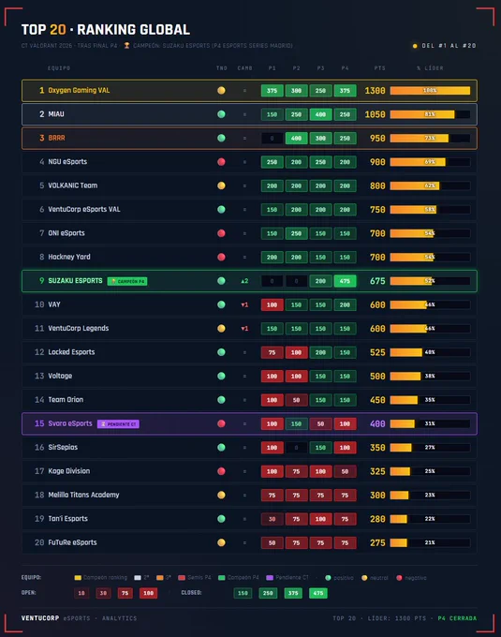This screenshot has height=637, width=501.
Task: Click the 52% leader bar for SUZAKU ESPORTS
Action: (431, 281)
